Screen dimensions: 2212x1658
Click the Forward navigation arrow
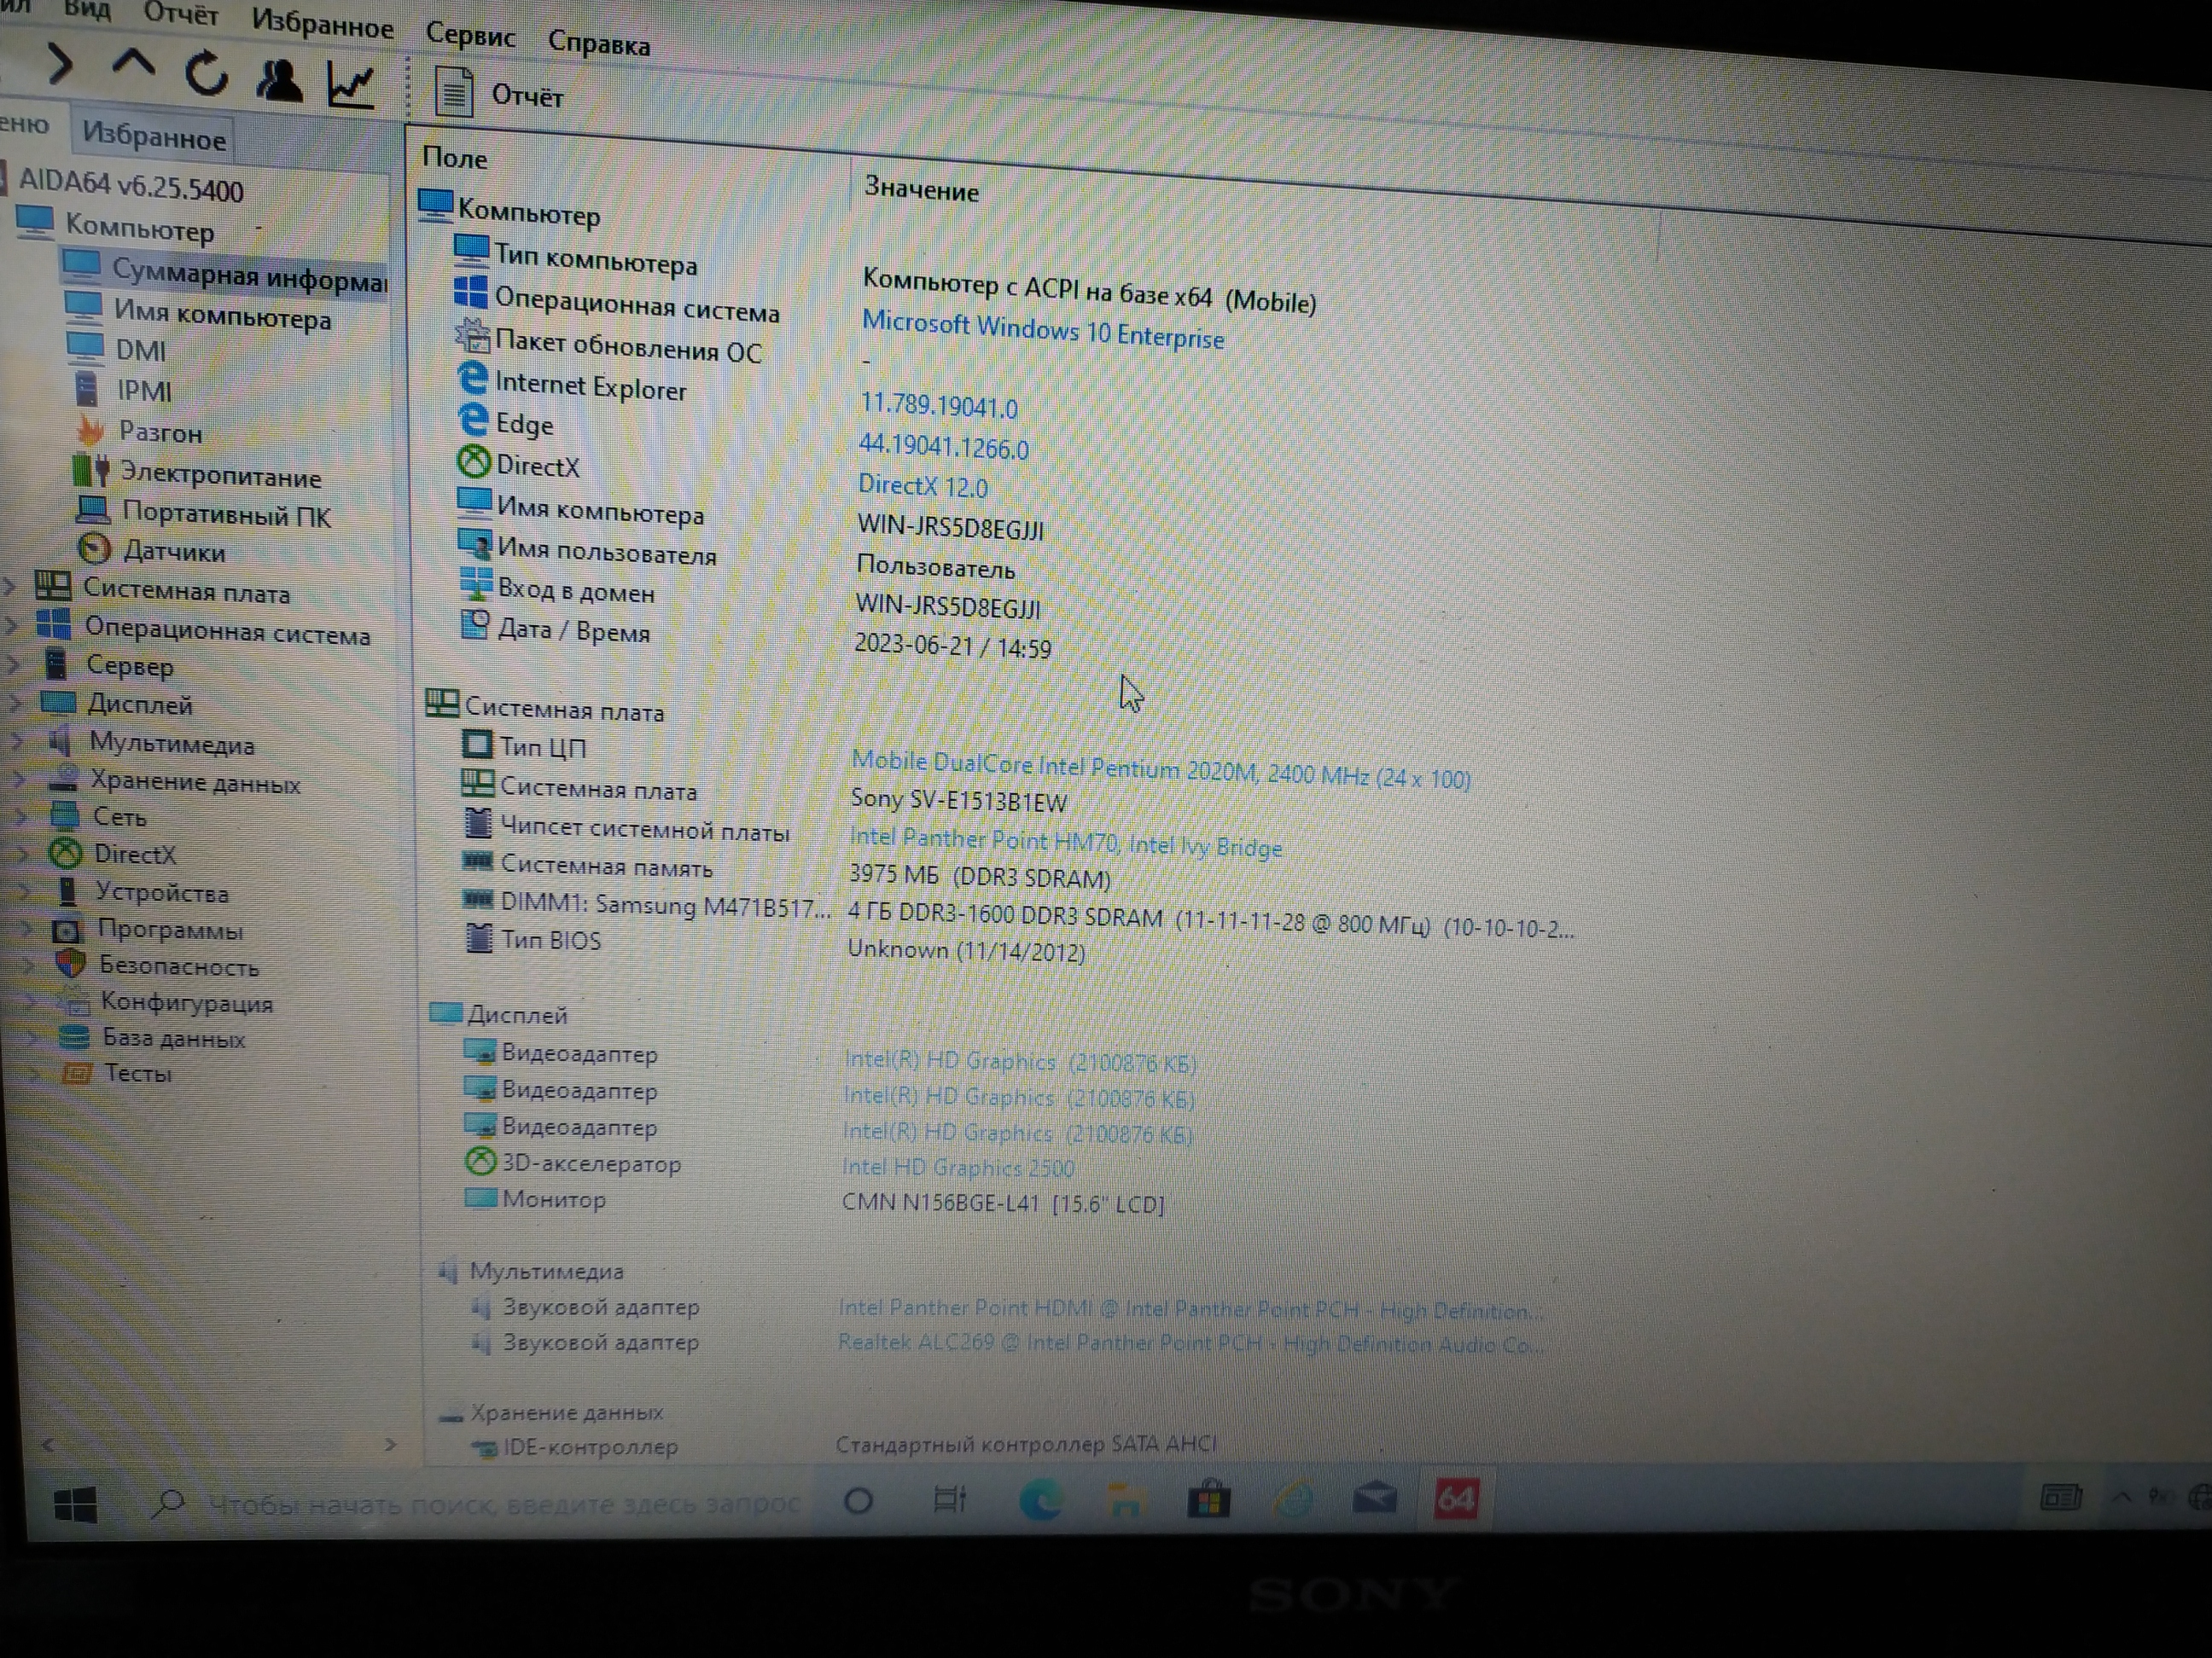click(60, 65)
